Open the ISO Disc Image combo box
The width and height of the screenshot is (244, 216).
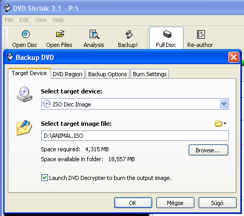(x=135, y=104)
